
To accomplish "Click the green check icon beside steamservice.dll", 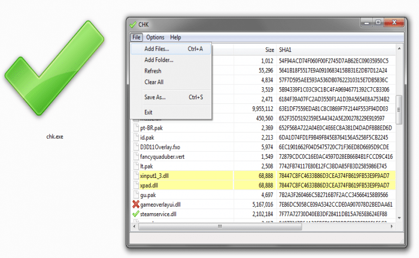I will pos(135,214).
